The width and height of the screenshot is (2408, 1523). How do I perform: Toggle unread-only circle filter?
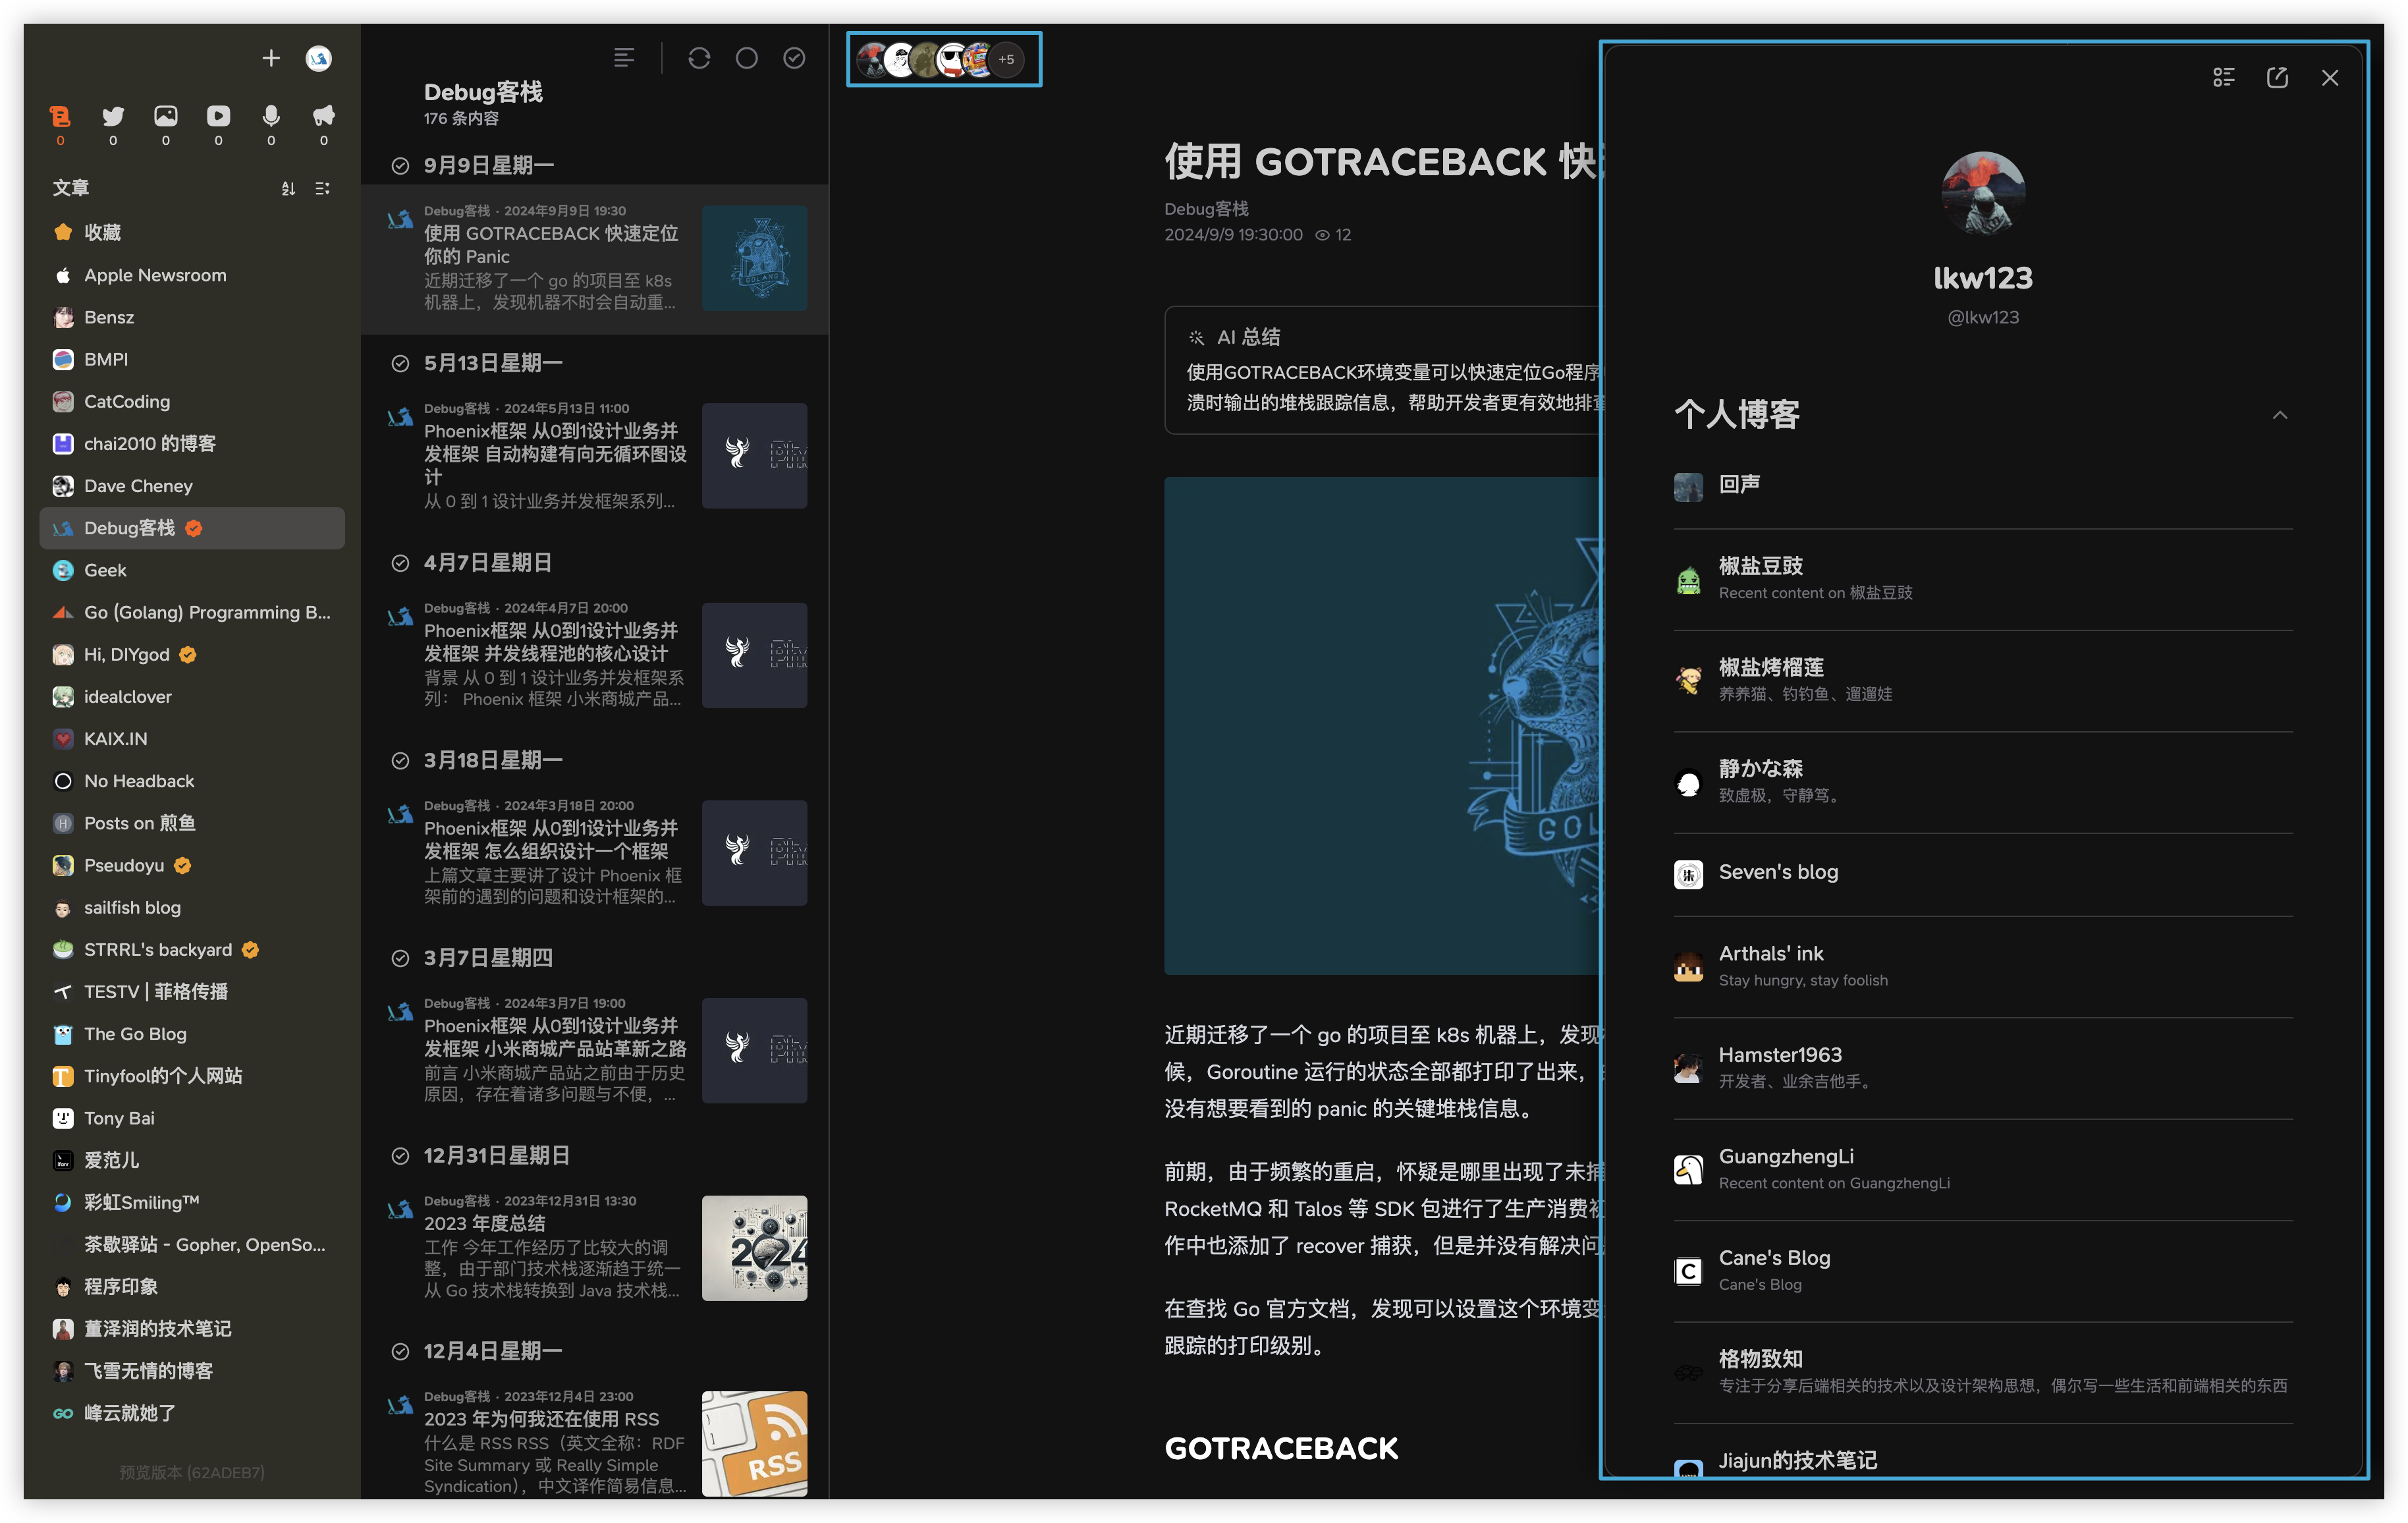coord(746,58)
